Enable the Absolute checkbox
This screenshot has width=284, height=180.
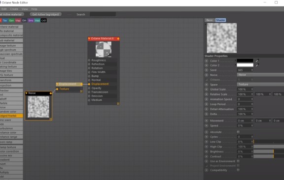[x=238, y=132]
